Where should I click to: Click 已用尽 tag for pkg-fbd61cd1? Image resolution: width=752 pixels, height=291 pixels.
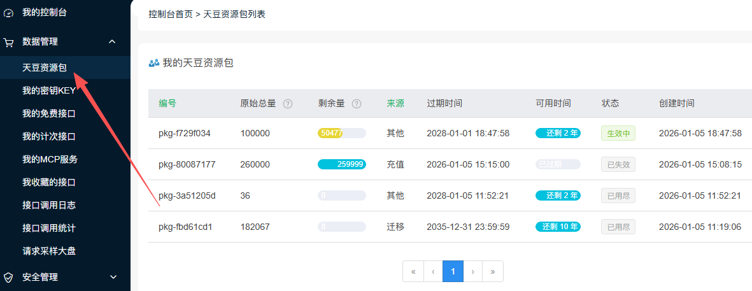tap(618, 226)
